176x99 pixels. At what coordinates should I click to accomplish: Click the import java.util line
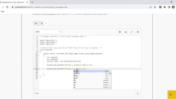pyautogui.click(x=48, y=40)
